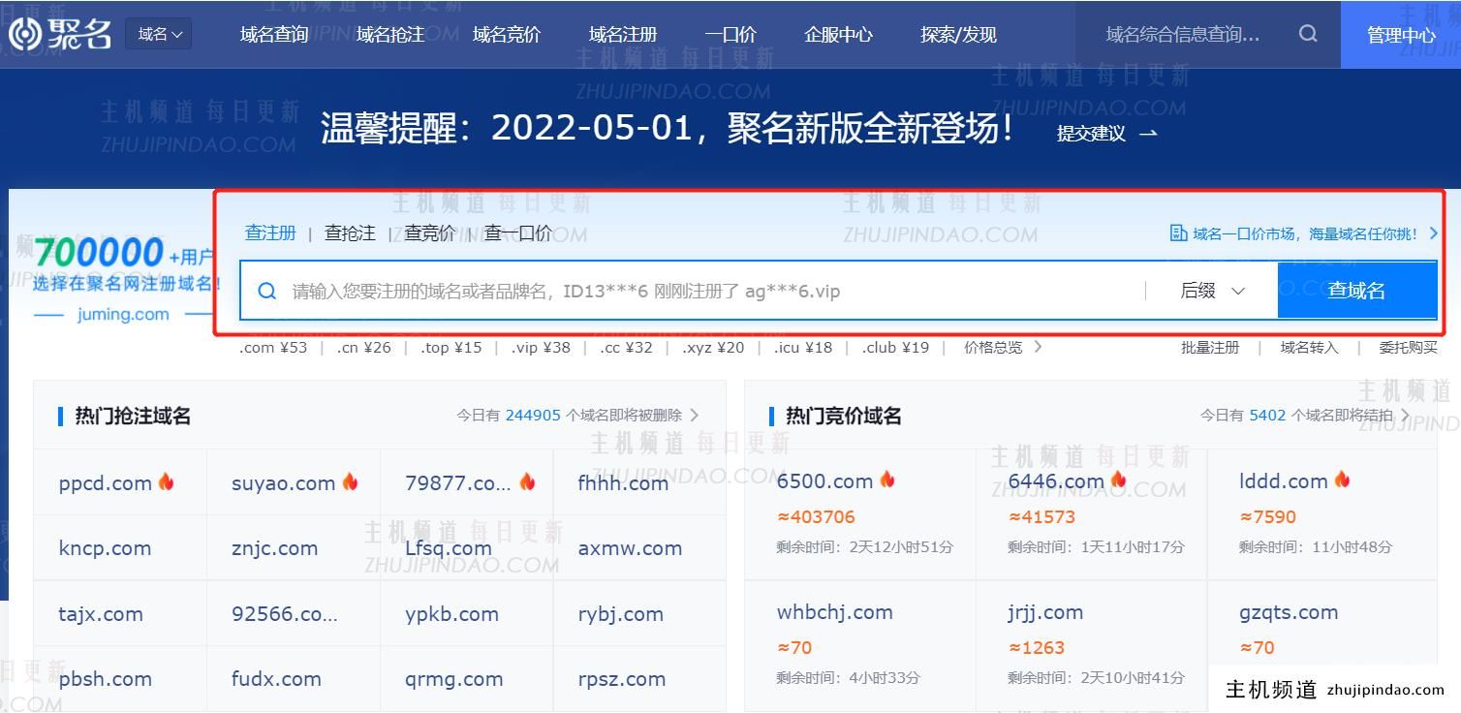1461x713 pixels.
Task: Click the chevron after 海量域名任你挑
Action: pos(1434,233)
